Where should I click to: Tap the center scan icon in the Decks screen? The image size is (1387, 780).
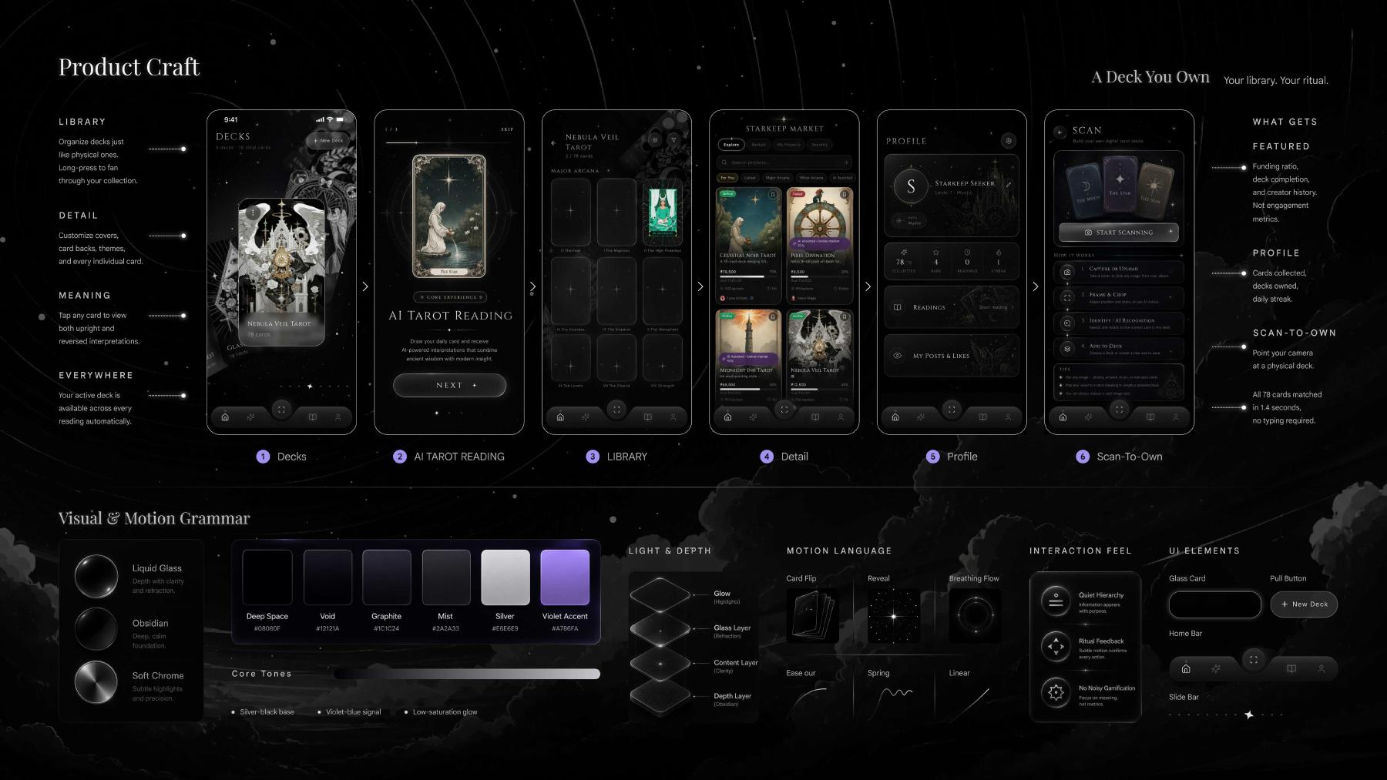click(x=281, y=410)
